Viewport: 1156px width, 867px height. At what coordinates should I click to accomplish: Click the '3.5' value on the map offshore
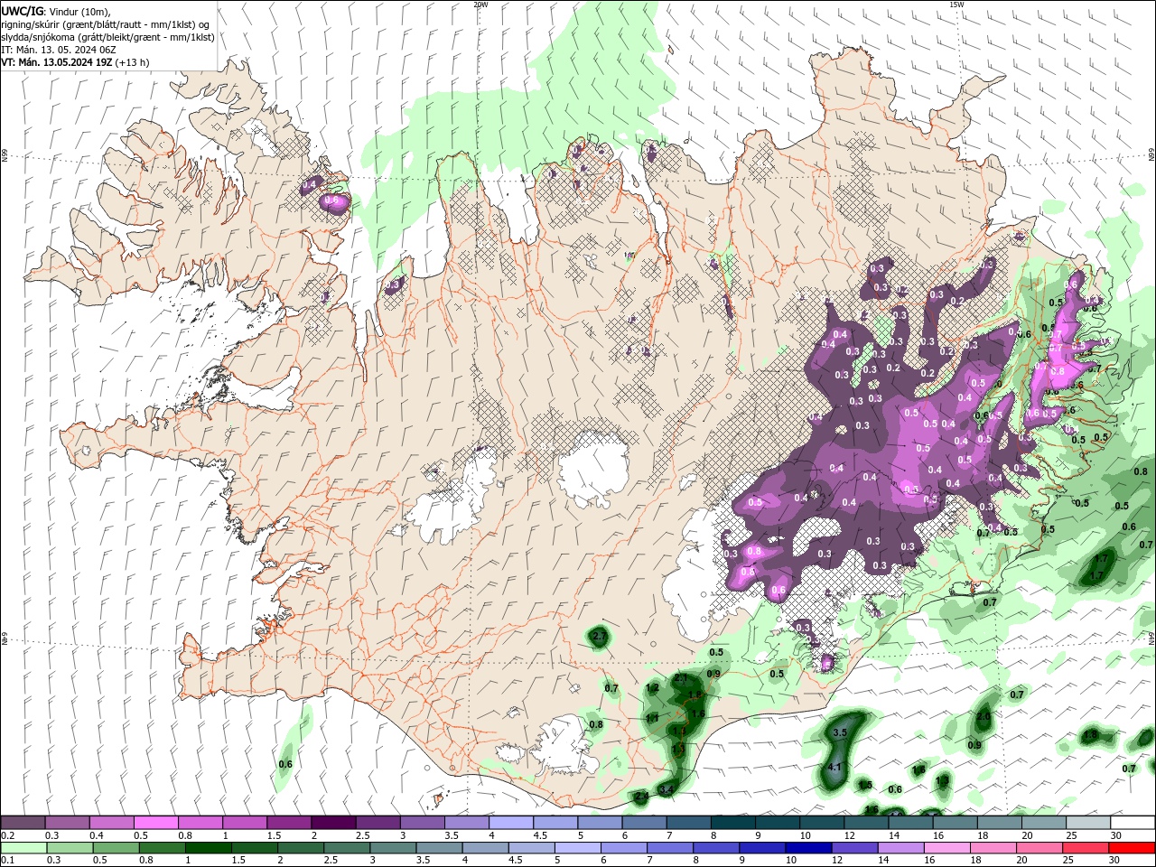pos(840,732)
